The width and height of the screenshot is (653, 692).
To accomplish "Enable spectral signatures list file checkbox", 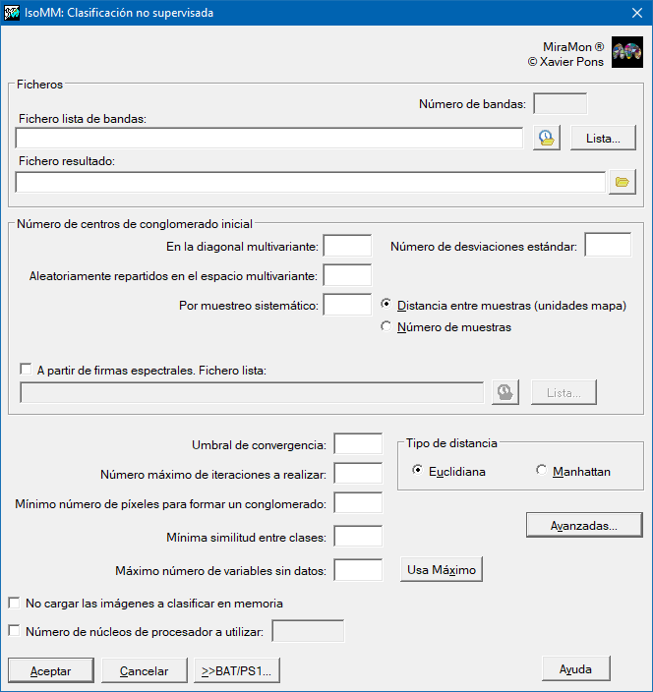I will [26, 371].
